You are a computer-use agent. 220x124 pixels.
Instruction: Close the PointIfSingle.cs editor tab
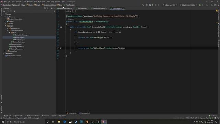coord(123,8)
